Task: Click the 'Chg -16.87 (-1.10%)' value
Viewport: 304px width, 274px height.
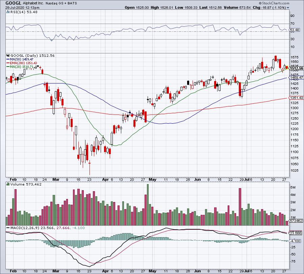Action: pos(269,7)
